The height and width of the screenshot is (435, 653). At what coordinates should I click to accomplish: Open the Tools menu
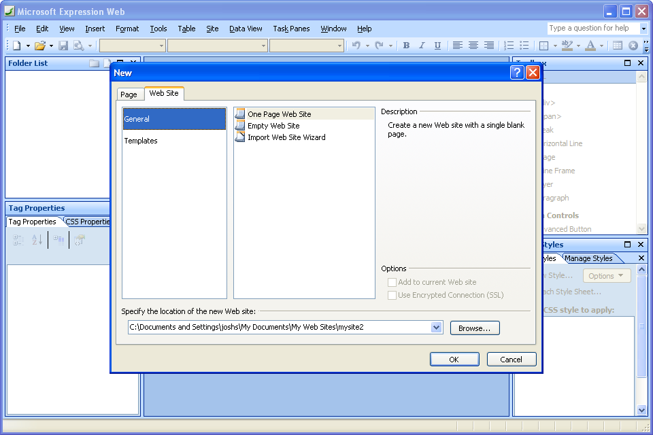coord(158,29)
